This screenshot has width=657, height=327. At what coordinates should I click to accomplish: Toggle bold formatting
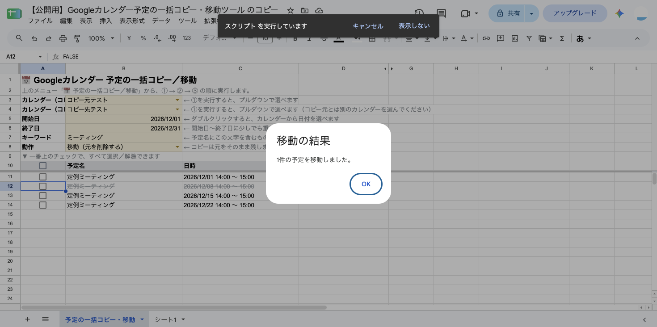pyautogui.click(x=295, y=38)
